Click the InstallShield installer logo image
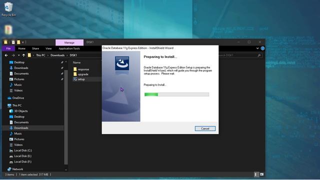The image size is (320, 180). (122, 63)
